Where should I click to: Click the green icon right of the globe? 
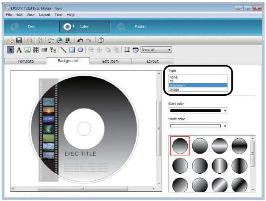click(68, 41)
